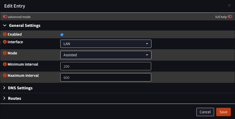Screen dimensions: 235x119
Task: Click the Maximum interval input field
Action: (x=106, y=78)
